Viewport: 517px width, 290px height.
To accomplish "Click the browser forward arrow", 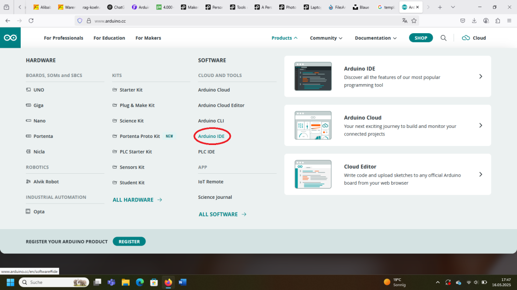I will 20,21.
